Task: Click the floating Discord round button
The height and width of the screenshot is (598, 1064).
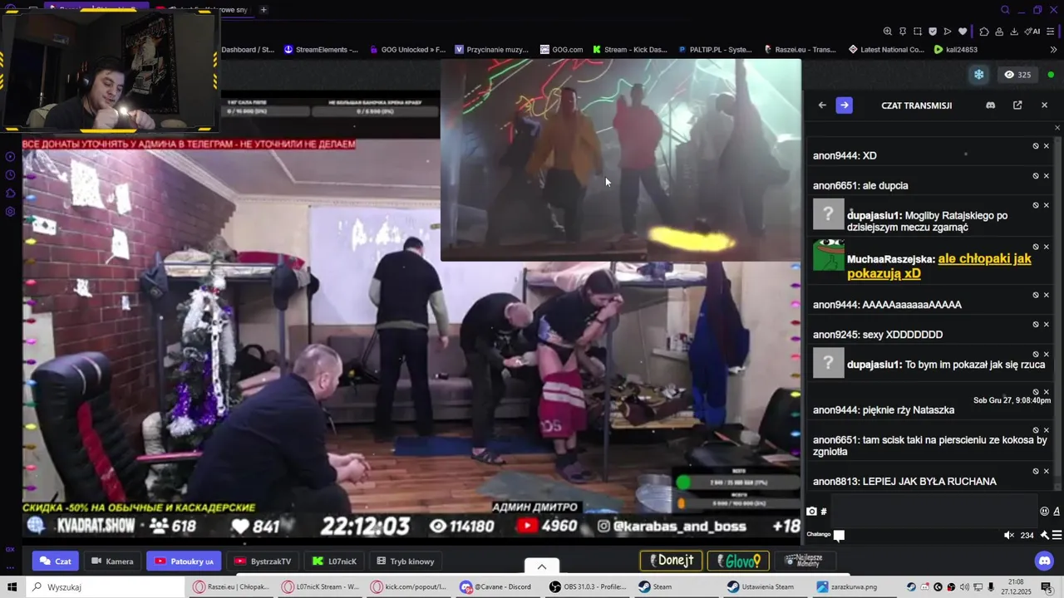Action: tap(1045, 561)
